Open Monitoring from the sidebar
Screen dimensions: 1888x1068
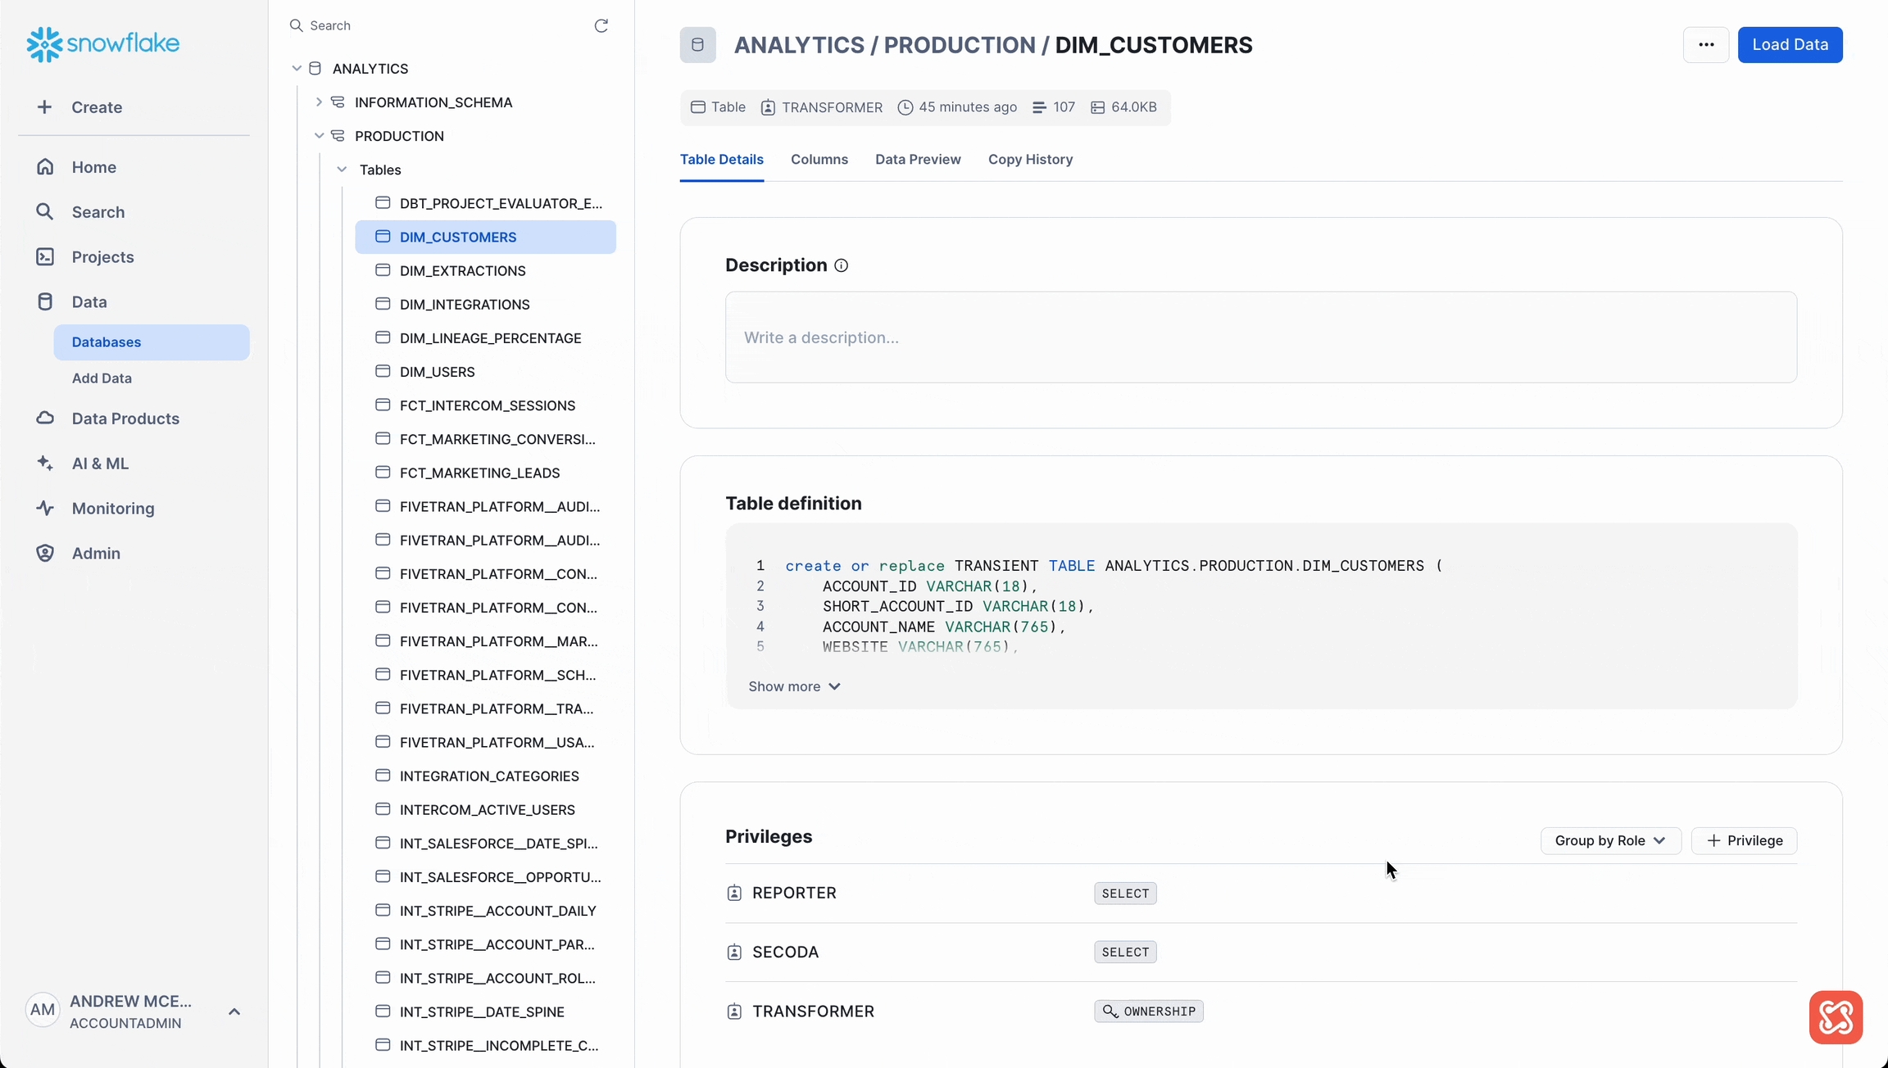click(x=113, y=509)
